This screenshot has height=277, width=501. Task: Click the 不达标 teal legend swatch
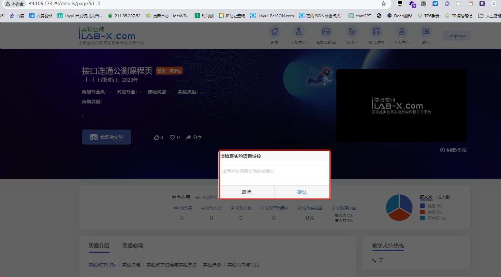422,218
